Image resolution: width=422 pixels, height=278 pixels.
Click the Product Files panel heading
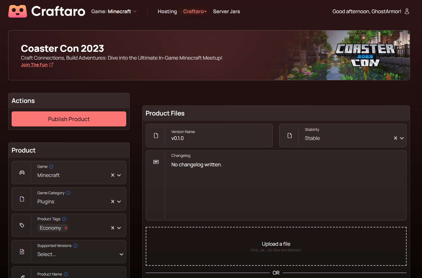click(165, 113)
